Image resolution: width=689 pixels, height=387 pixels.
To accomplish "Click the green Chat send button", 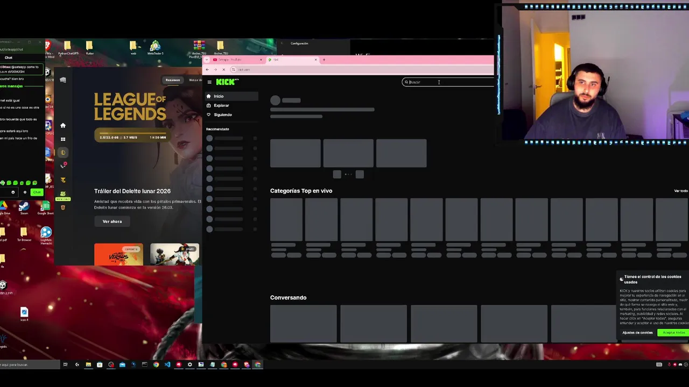I will click(x=37, y=192).
